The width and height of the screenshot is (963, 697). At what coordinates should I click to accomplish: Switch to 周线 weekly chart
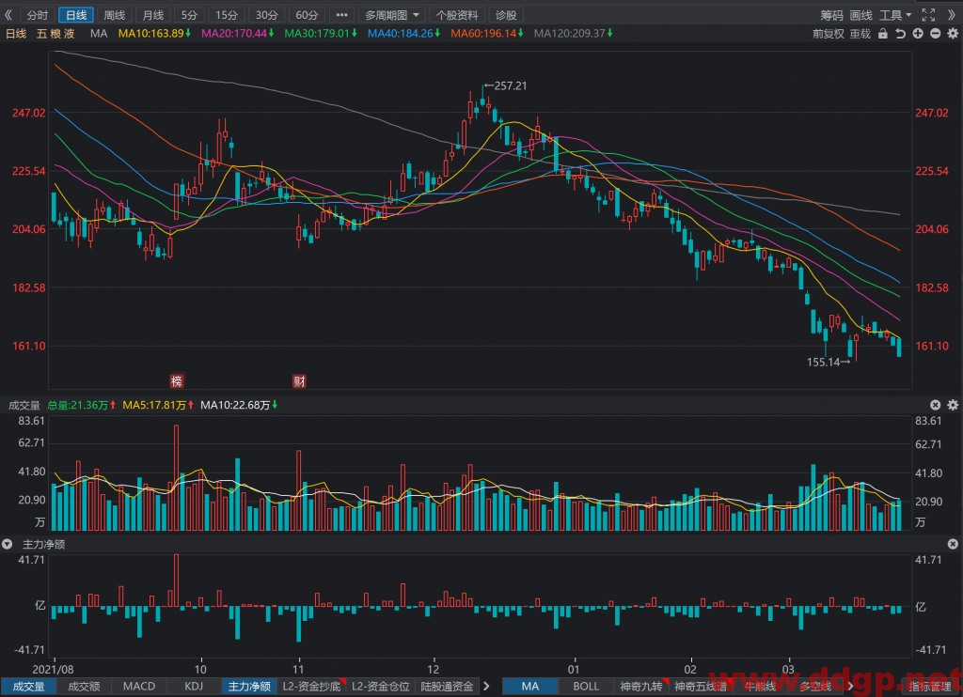114,15
